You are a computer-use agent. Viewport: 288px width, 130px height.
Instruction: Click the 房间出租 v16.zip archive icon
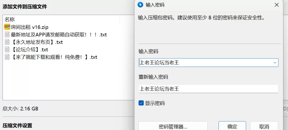7,27
